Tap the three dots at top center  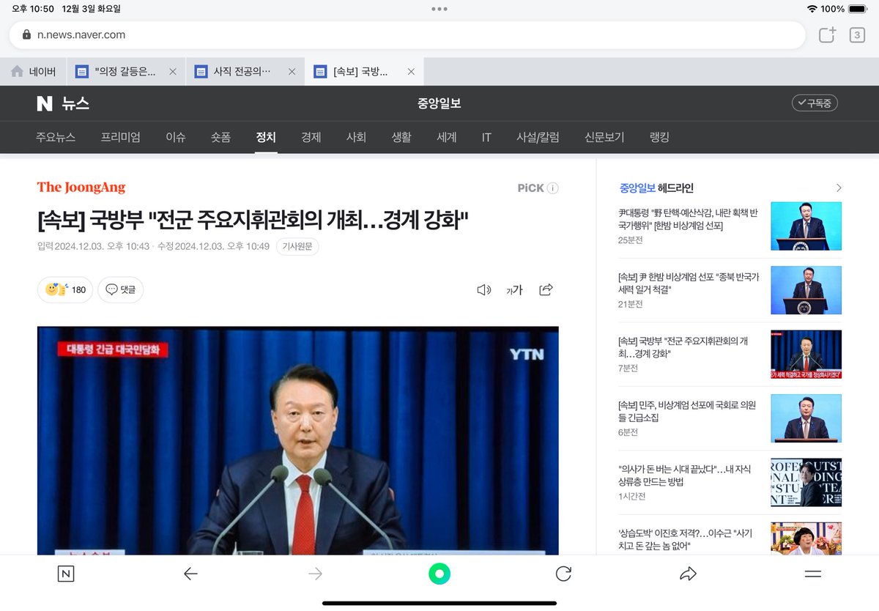(439, 9)
